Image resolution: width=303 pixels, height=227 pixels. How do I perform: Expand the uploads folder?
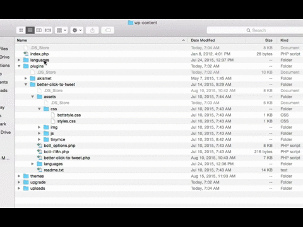coord(19,188)
